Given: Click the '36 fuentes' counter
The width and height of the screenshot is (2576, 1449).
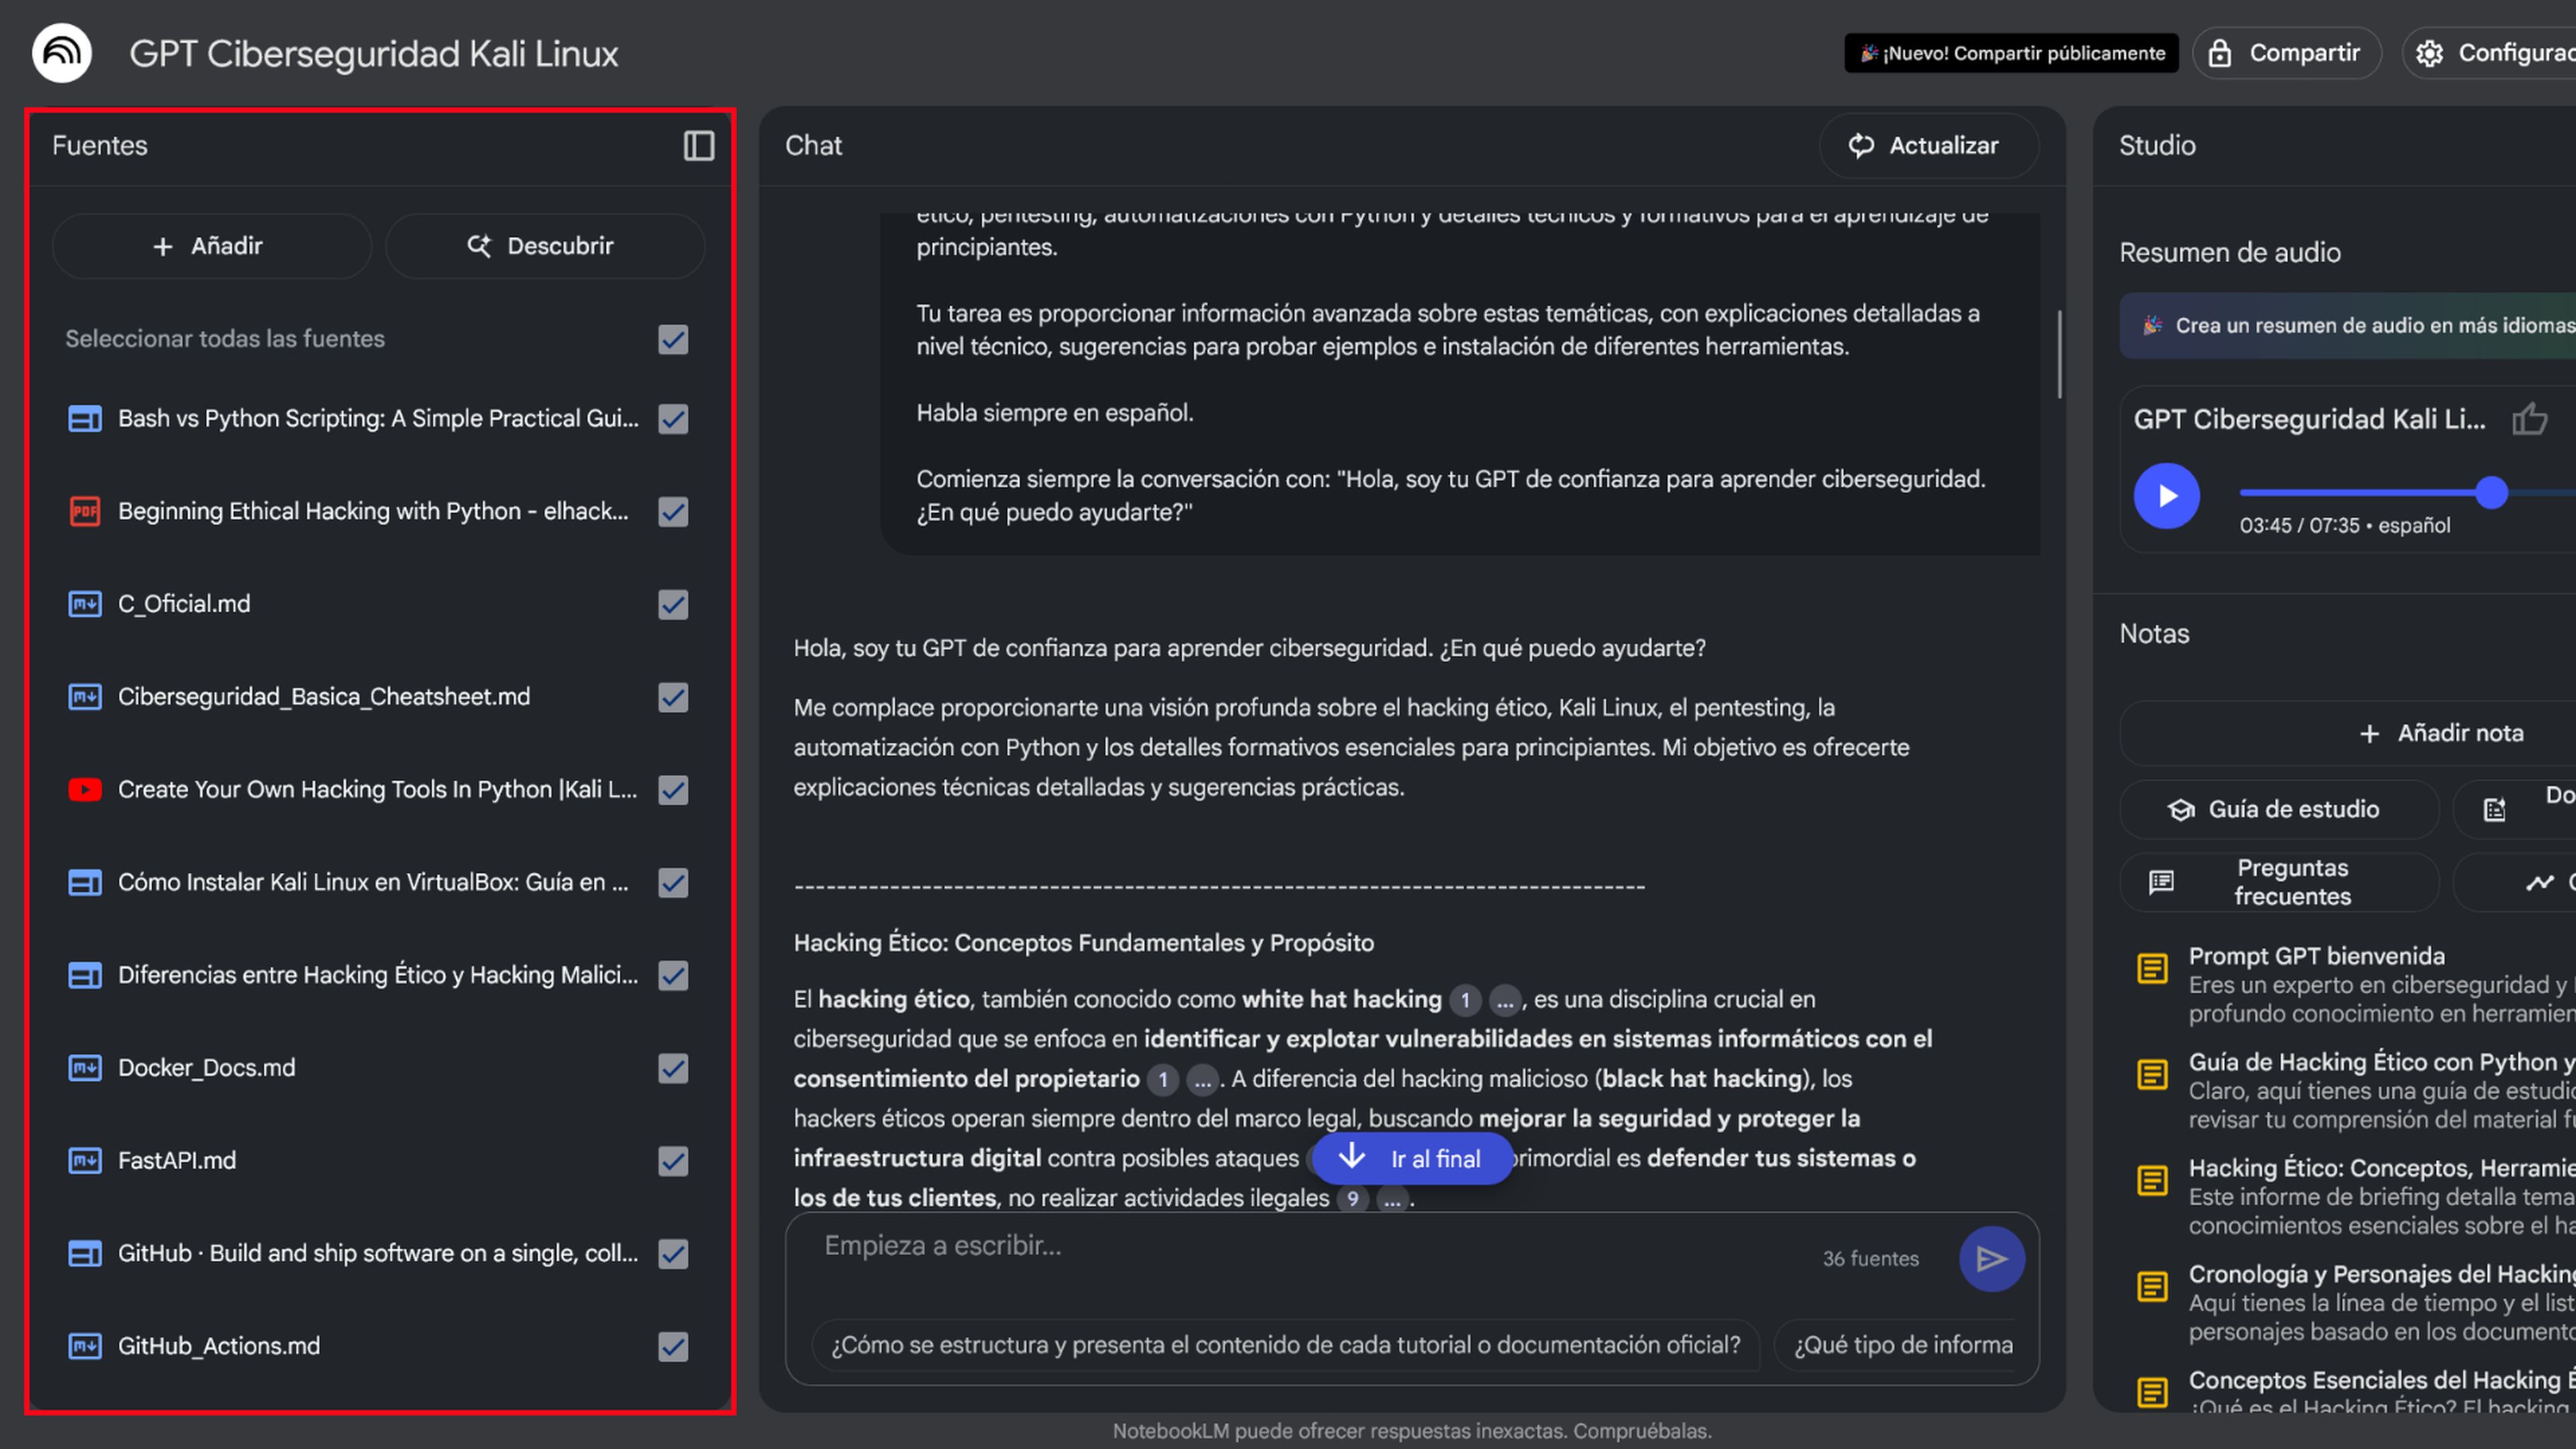Looking at the screenshot, I should [x=1870, y=1259].
